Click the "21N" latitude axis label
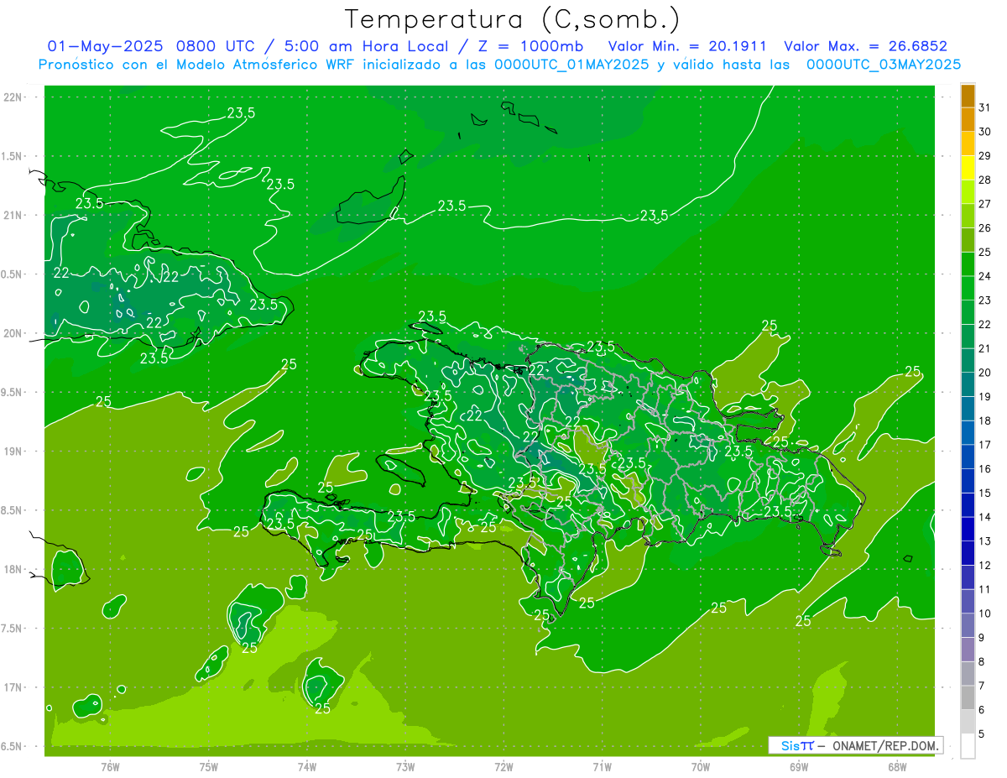 13,216
